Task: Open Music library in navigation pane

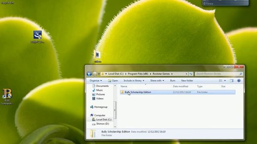Action: [x=98, y=90]
